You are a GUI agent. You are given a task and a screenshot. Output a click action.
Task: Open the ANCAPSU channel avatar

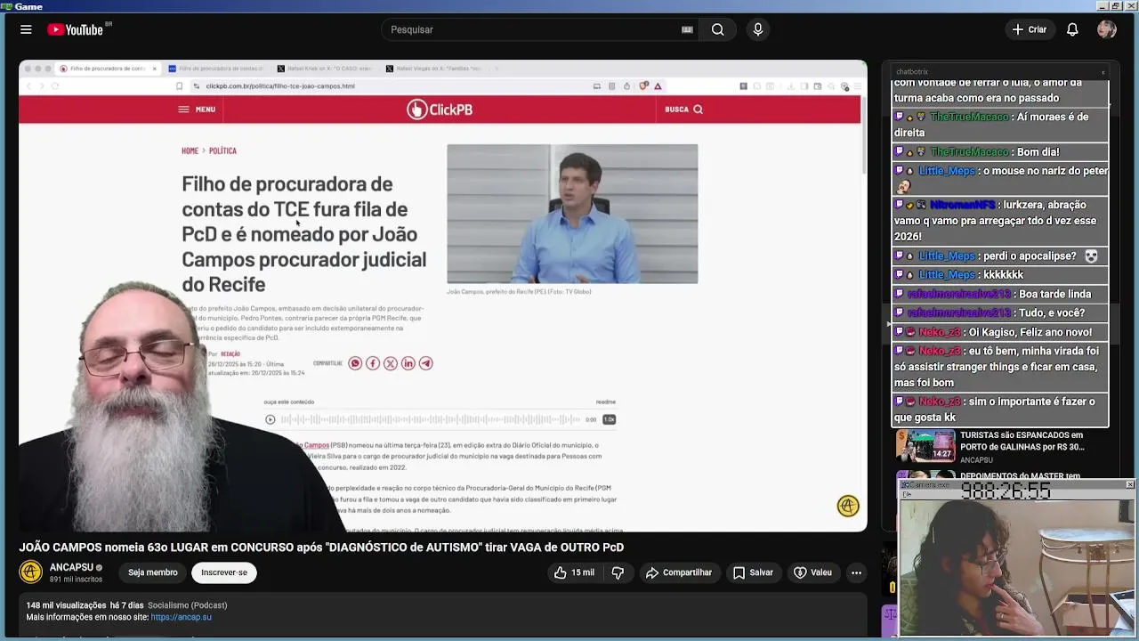click(x=31, y=572)
